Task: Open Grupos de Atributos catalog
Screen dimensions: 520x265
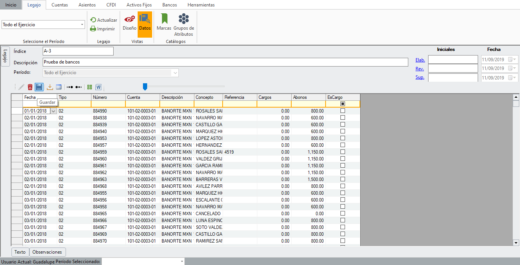Action: tap(184, 25)
